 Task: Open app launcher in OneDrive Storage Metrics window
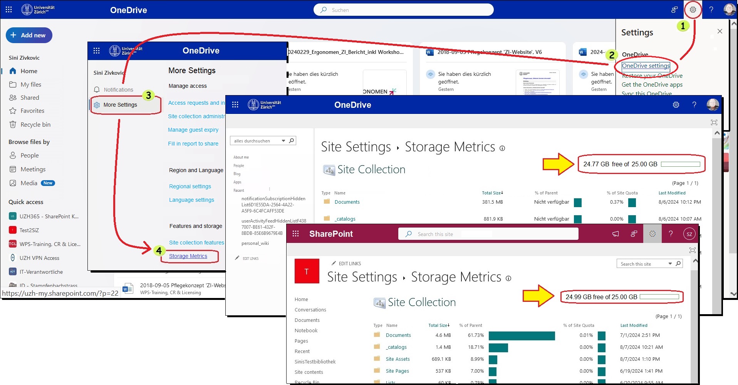pyautogui.click(x=235, y=105)
